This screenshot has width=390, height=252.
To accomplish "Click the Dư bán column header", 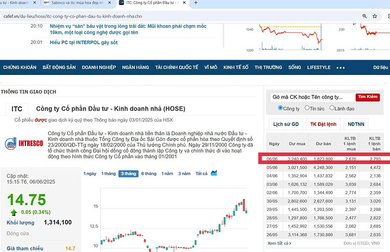I will 323,144.
